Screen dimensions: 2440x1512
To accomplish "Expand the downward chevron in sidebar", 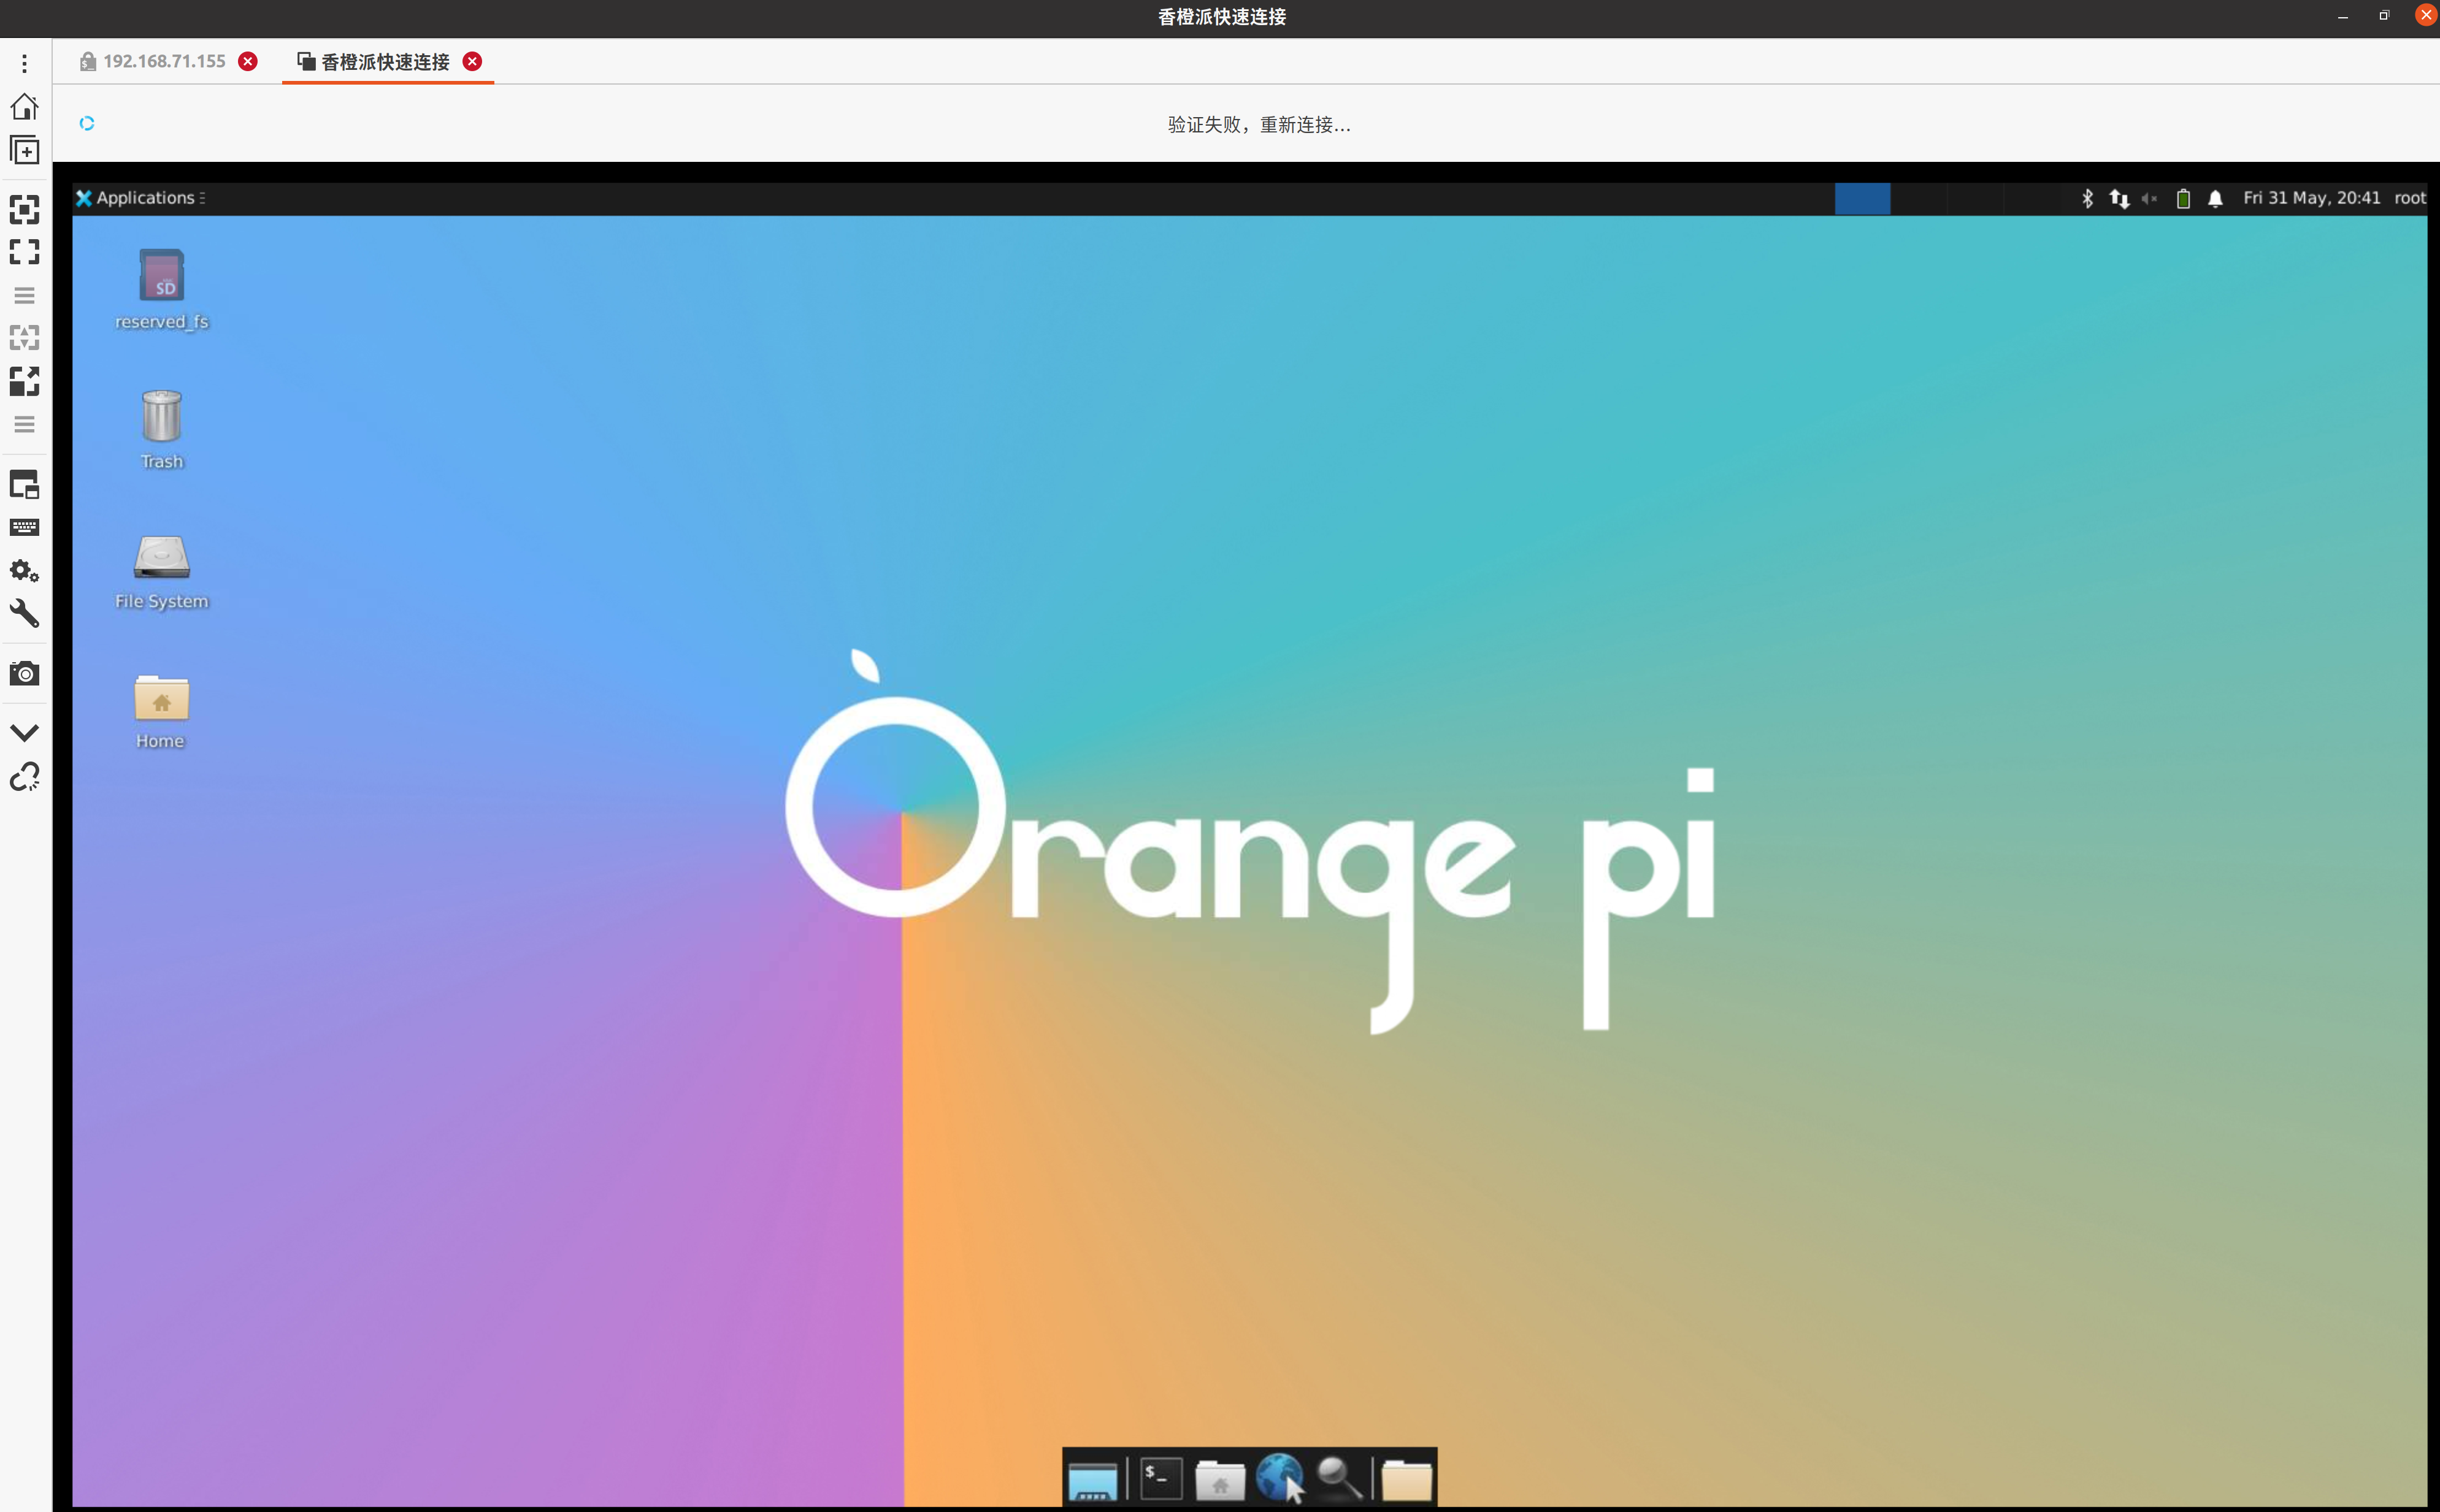I will 24,733.
